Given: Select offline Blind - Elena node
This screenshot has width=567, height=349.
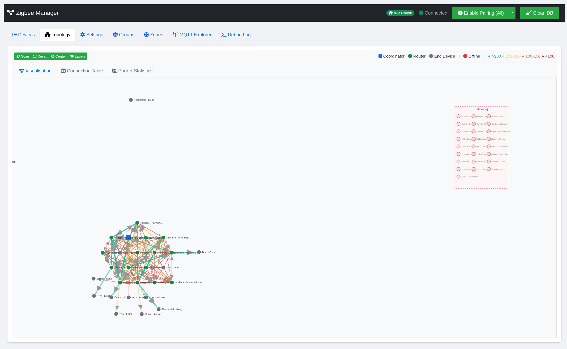Looking at the screenshot, I should [x=474, y=146].
